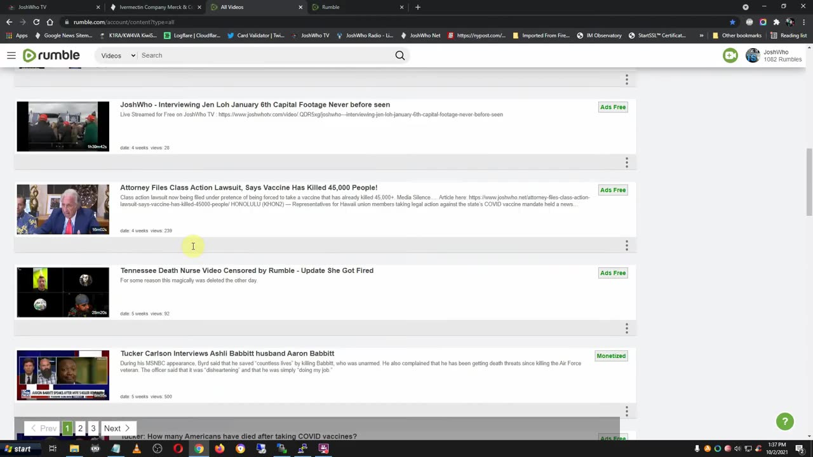Open the Videos search type dropdown
This screenshot has width=813, height=457.
point(118,55)
